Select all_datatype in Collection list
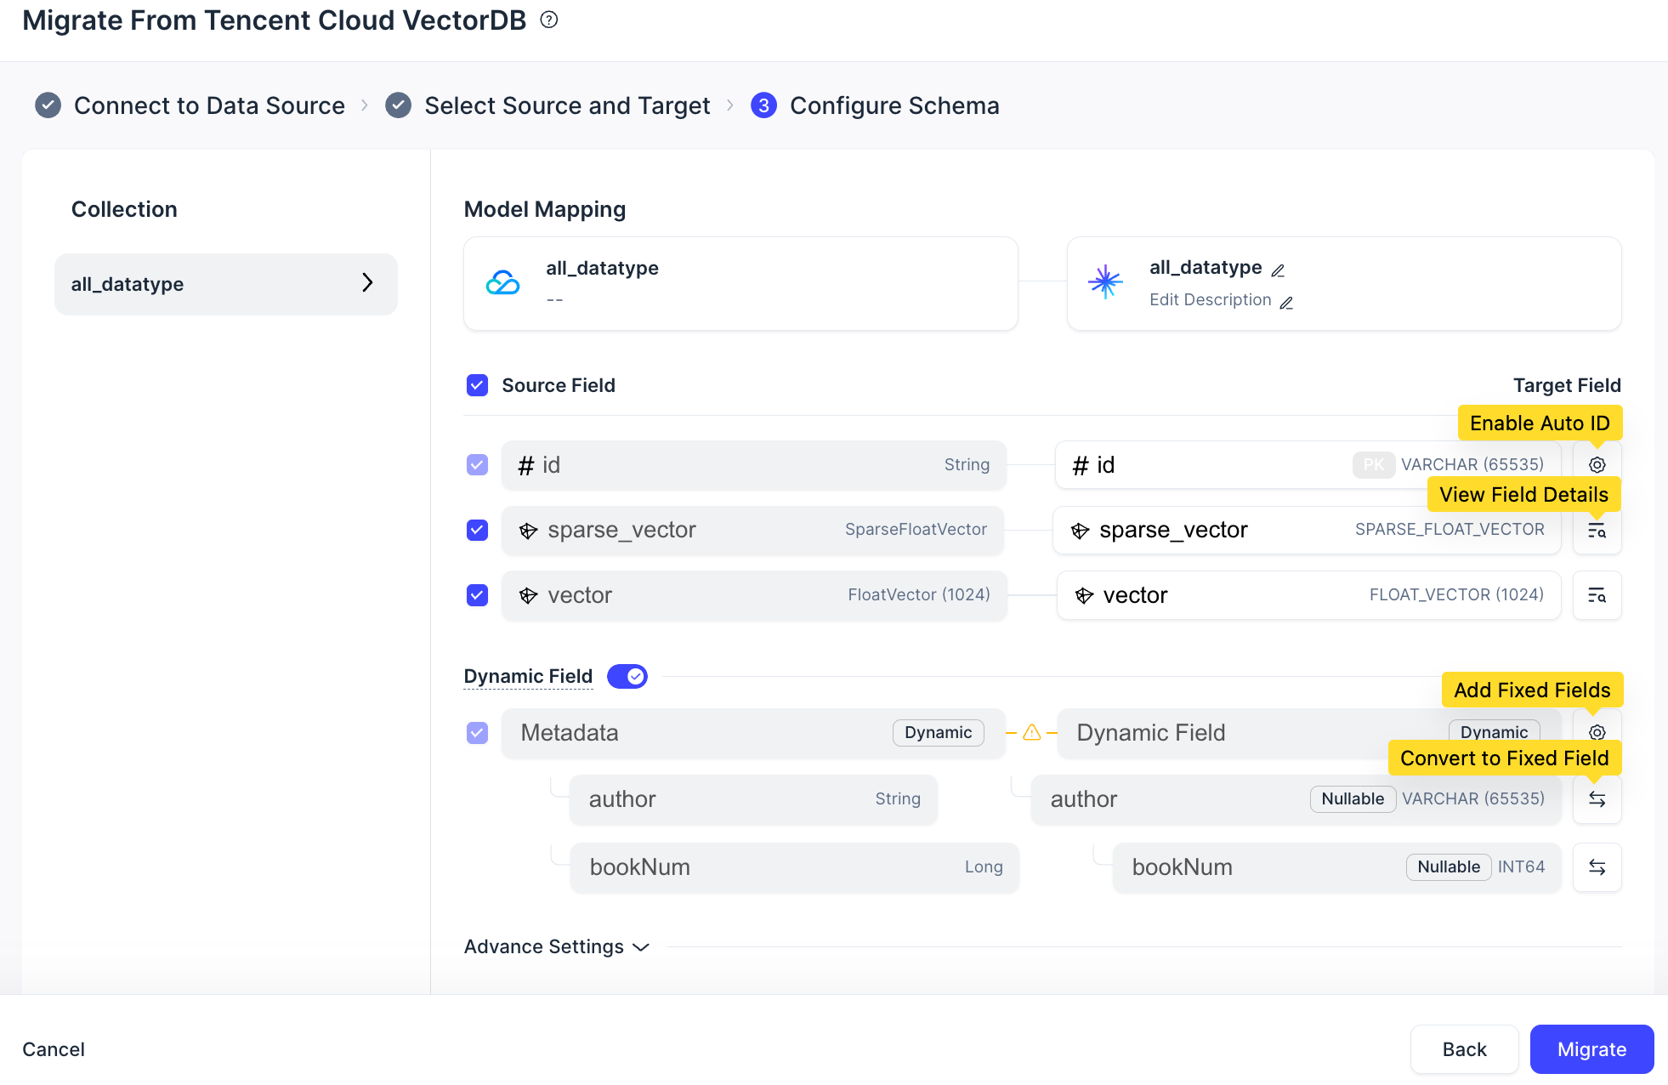The height and width of the screenshot is (1085, 1668). click(x=225, y=284)
